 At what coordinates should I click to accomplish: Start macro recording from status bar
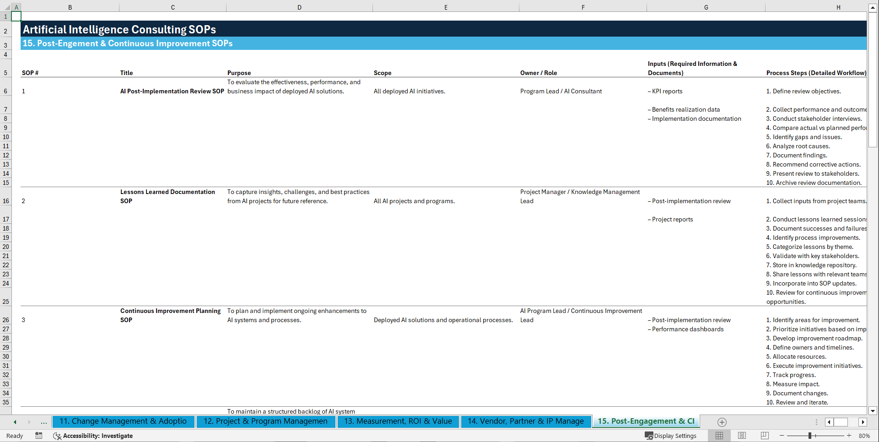coord(39,436)
